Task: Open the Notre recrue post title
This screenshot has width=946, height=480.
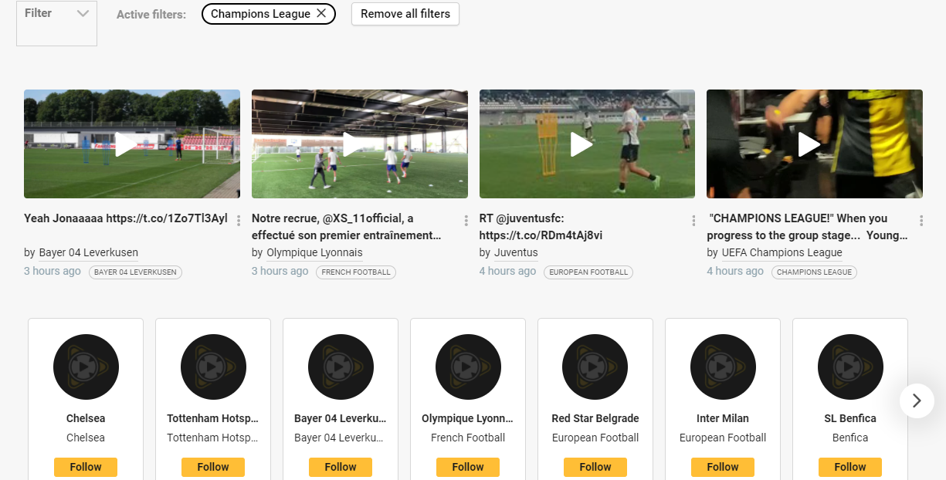Action: (x=348, y=227)
